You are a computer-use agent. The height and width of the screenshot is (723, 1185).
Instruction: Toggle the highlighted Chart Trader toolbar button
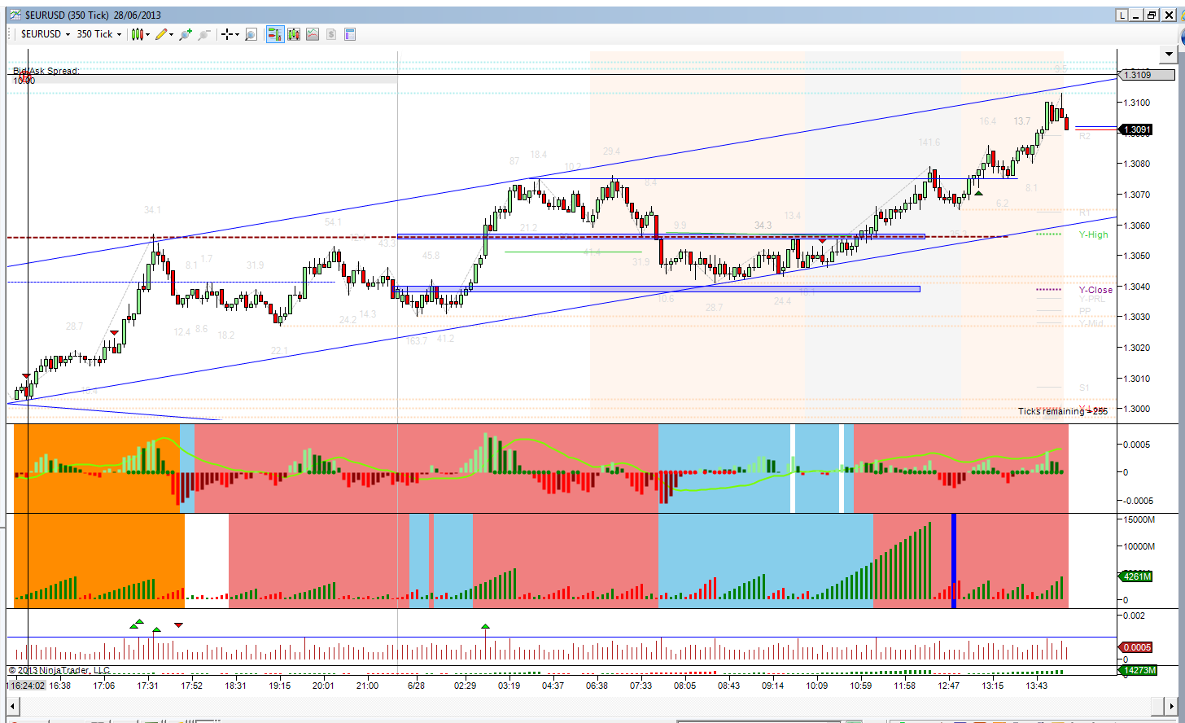(274, 34)
